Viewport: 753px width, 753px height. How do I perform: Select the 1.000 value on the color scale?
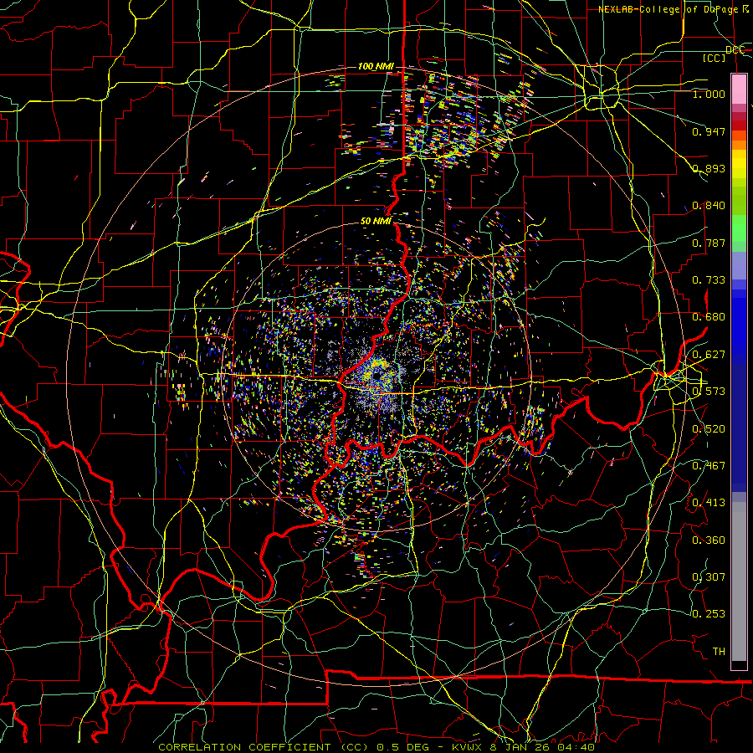point(709,94)
